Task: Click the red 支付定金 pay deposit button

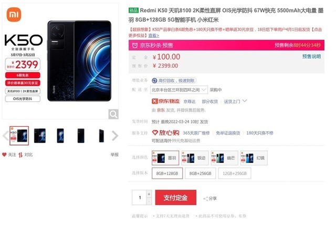Action: point(176,197)
